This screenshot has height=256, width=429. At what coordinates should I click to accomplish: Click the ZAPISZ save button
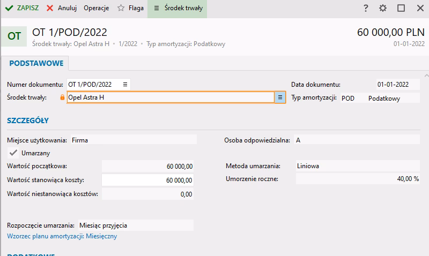(x=22, y=8)
